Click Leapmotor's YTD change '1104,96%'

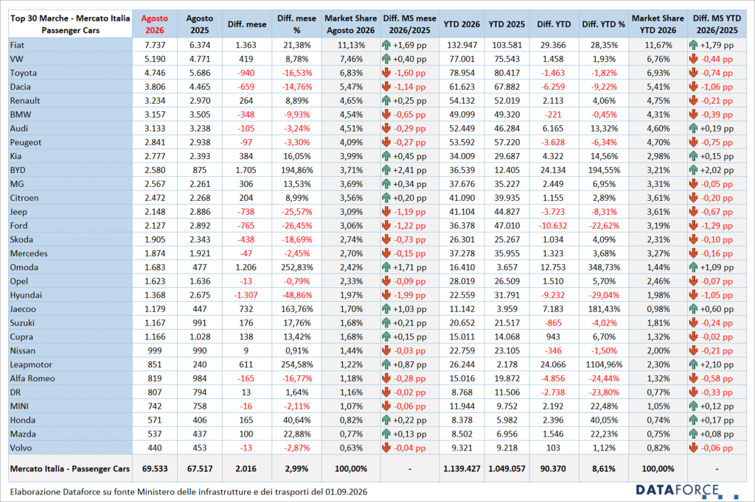(603, 364)
